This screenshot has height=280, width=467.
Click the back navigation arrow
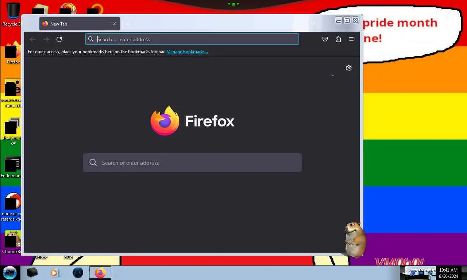(x=33, y=39)
